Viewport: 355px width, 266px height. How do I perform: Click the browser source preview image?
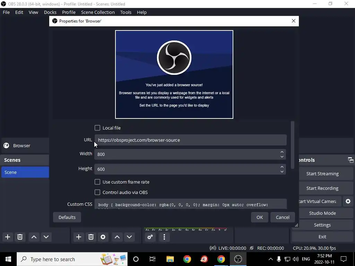pyautogui.click(x=174, y=74)
